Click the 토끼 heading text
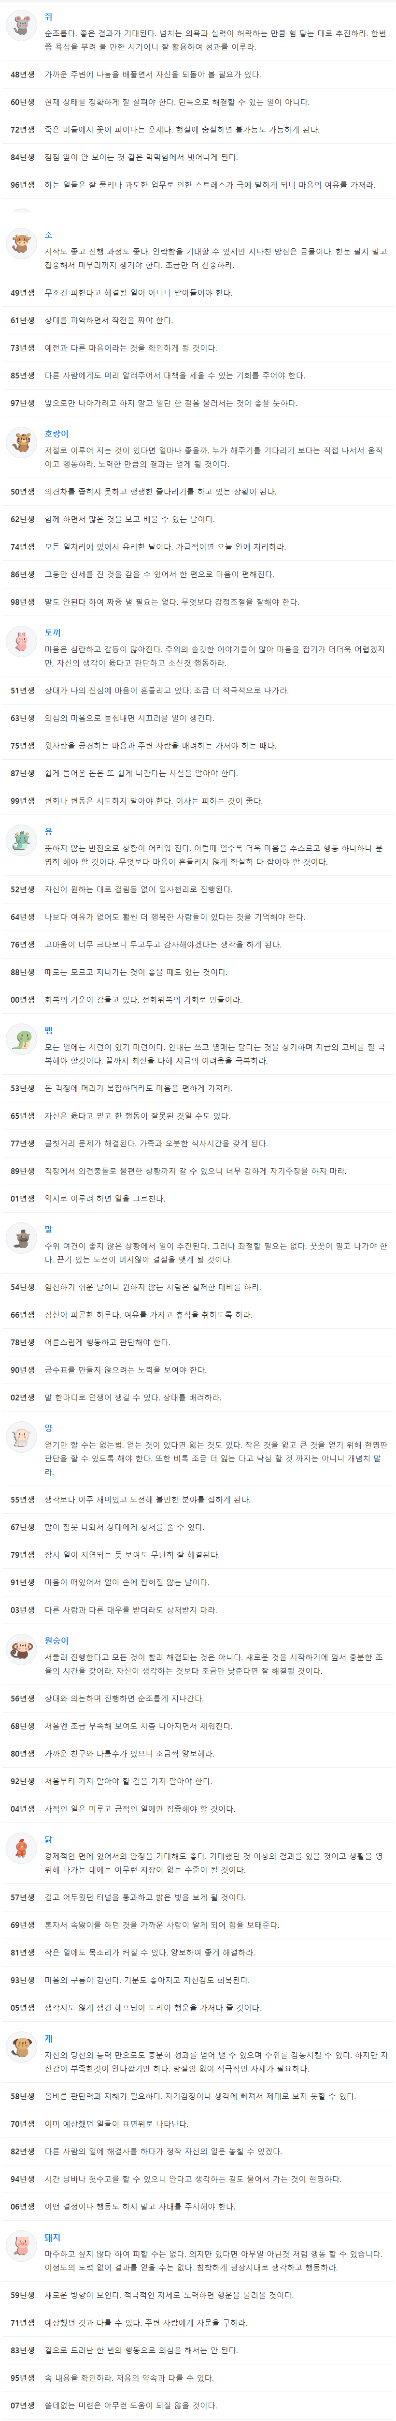 (53, 632)
